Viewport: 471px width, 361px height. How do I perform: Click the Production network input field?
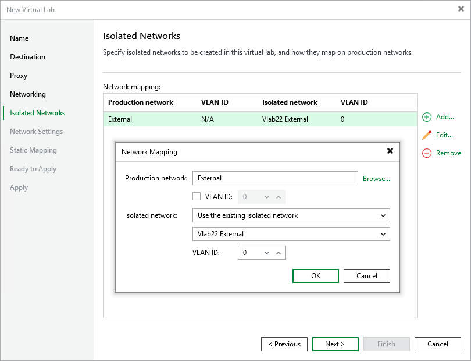275,178
